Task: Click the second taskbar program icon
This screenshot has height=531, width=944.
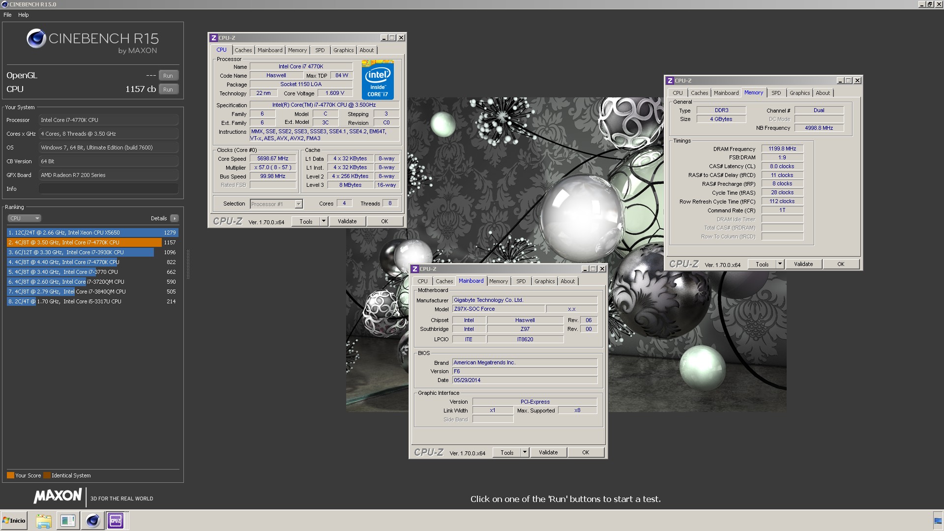Action: [68, 521]
